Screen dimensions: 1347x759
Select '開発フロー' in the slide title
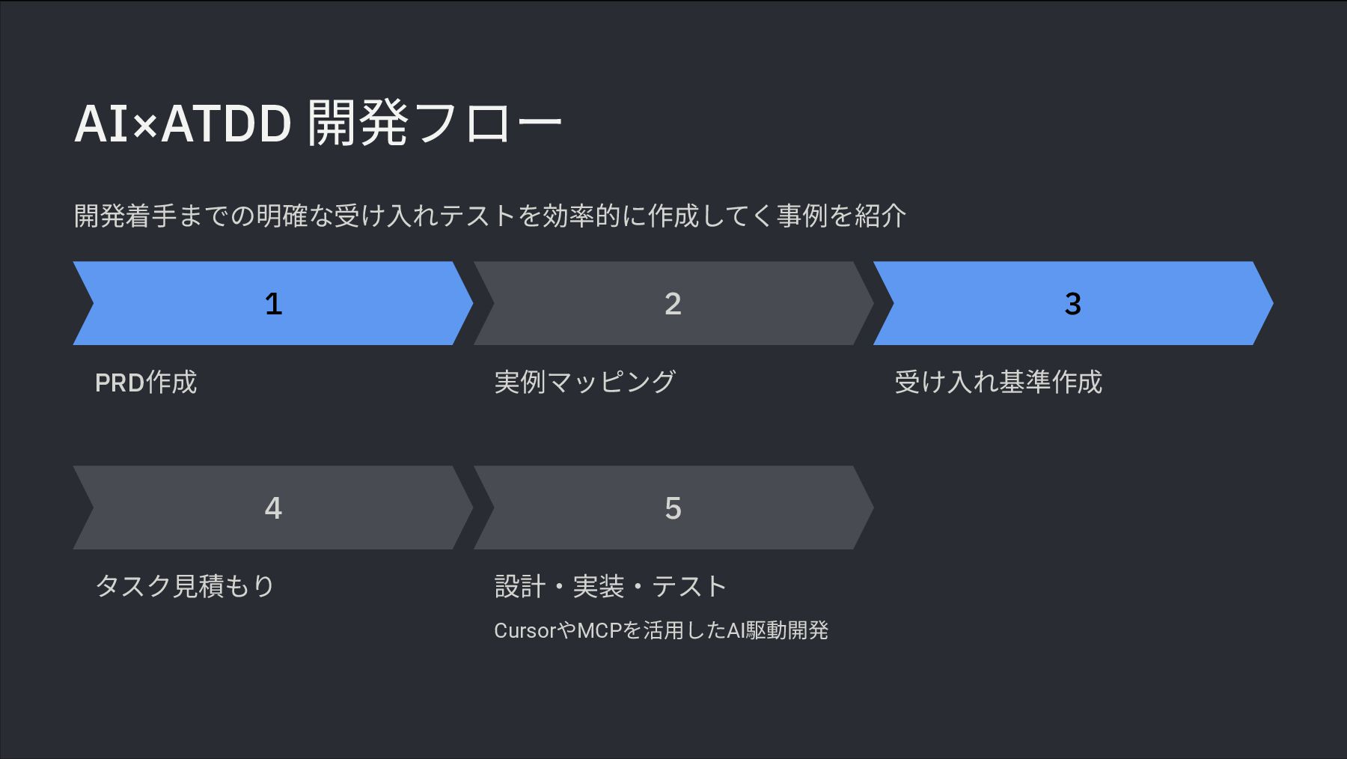pos(434,124)
